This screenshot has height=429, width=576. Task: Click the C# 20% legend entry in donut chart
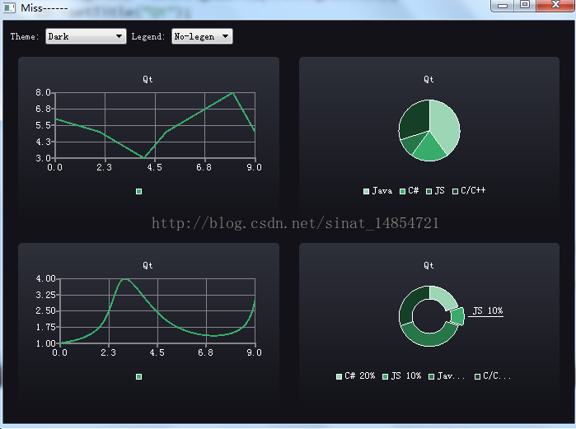click(x=356, y=376)
